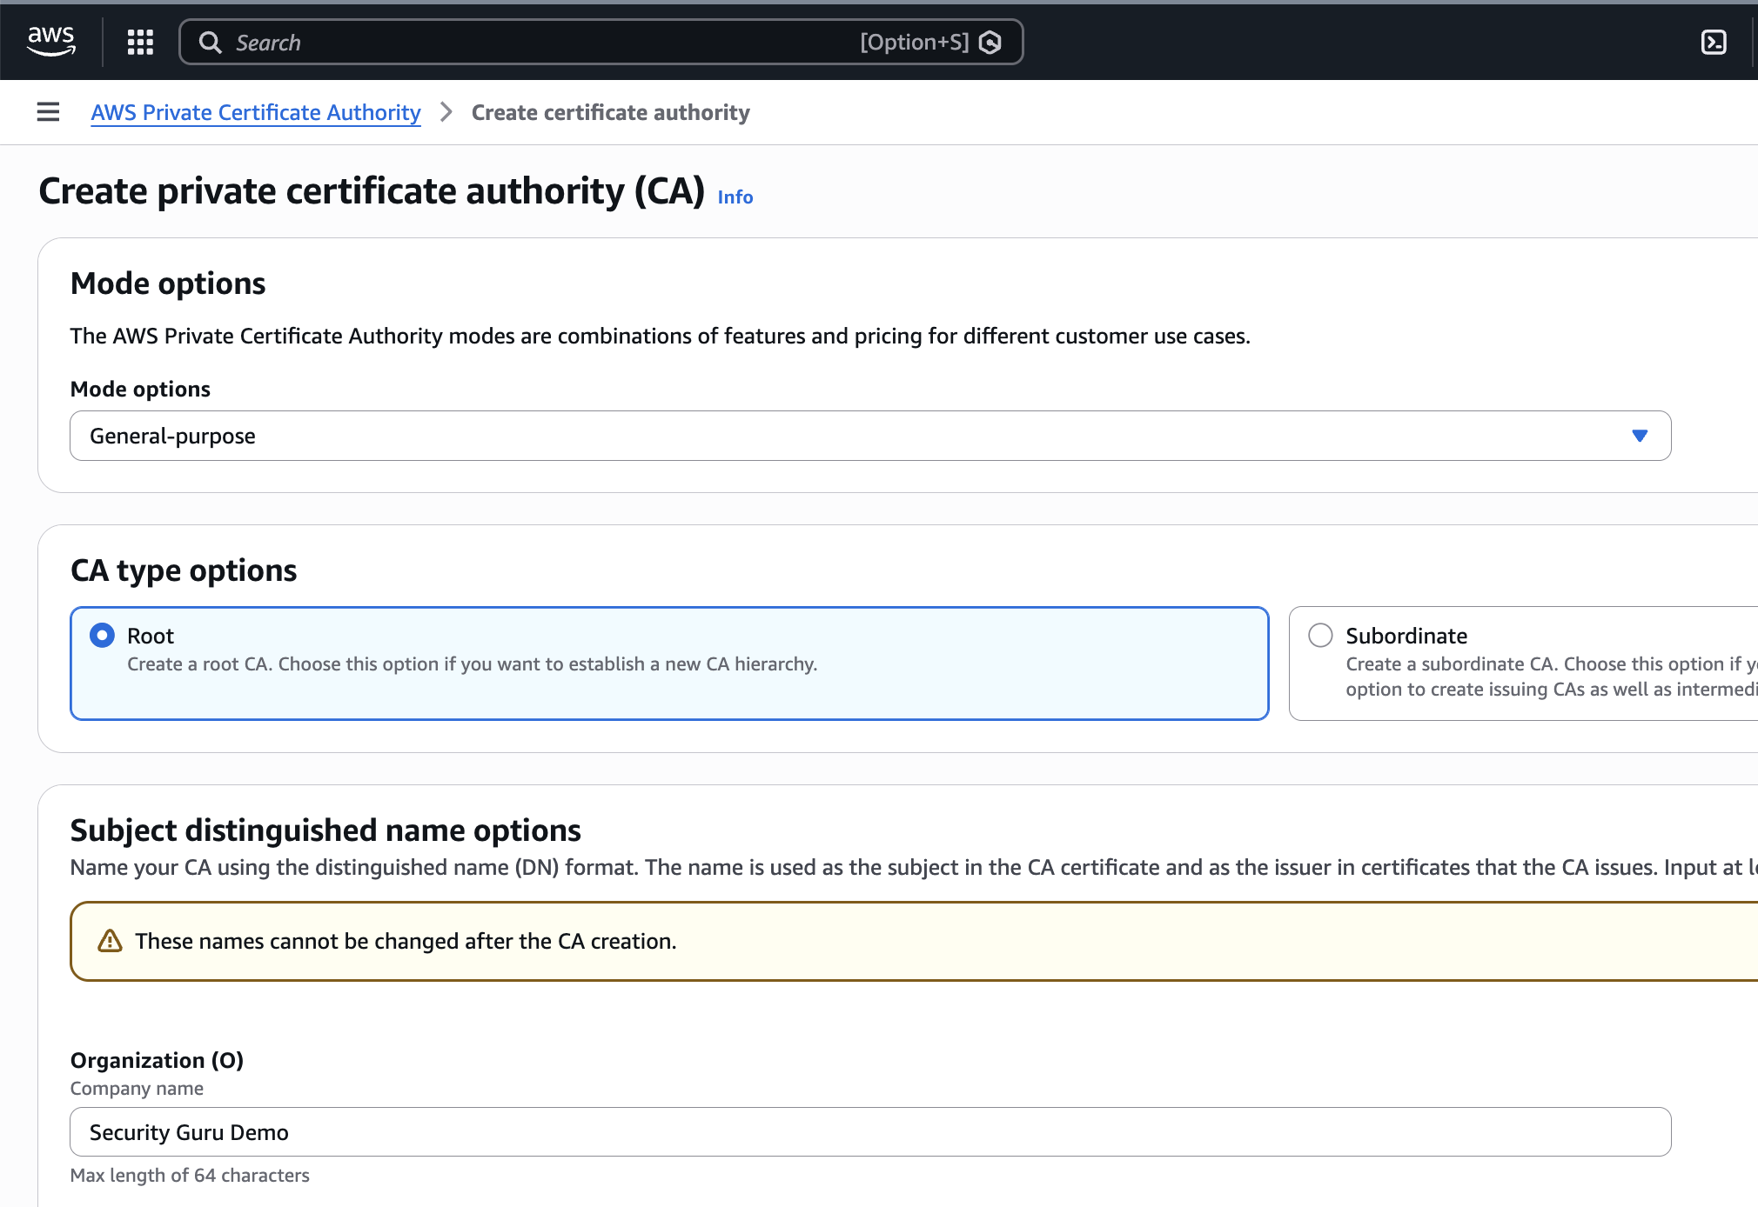1758x1207 pixels.
Task: Click the hexagon assistant icon in search bar
Action: click(x=990, y=42)
